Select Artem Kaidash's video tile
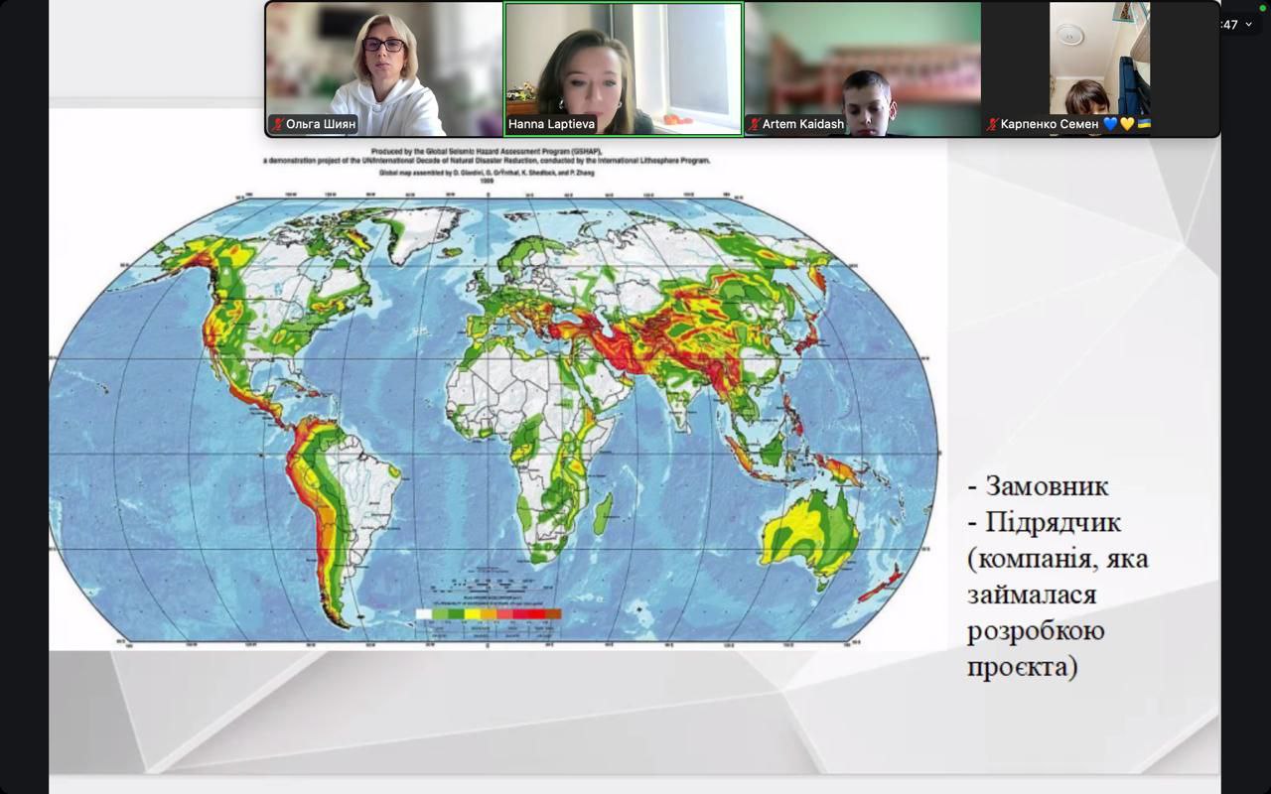This screenshot has height=794, width=1271. pos(862,60)
